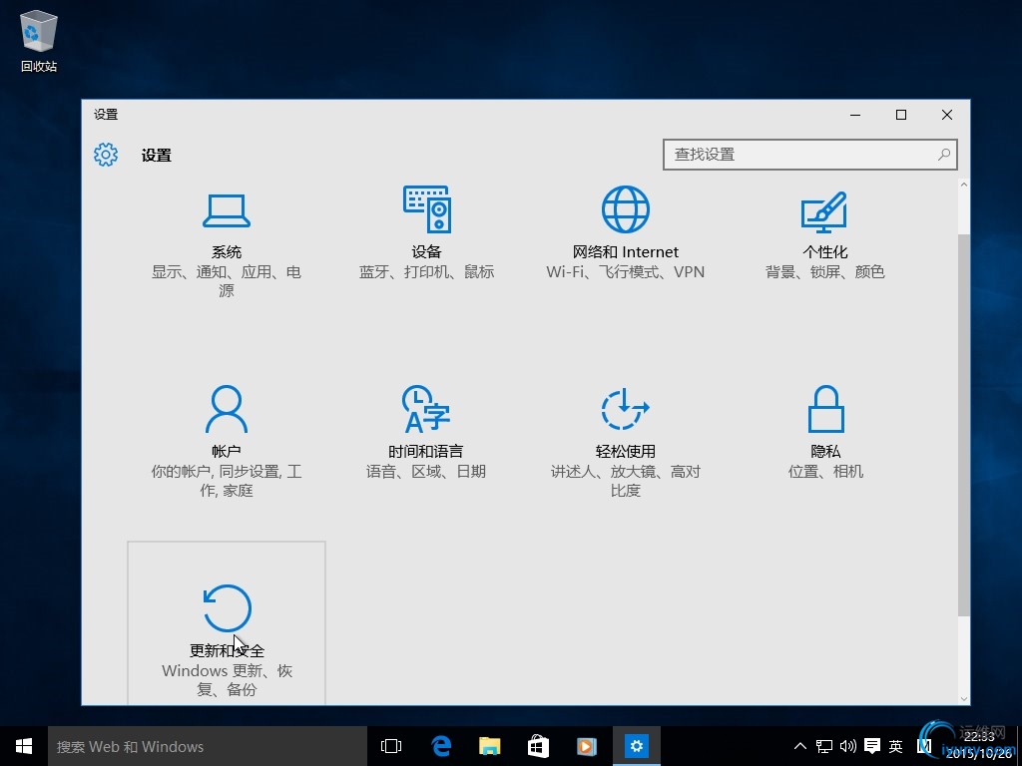Open the volume control in system tray
This screenshot has height=766, width=1022.
[848, 746]
